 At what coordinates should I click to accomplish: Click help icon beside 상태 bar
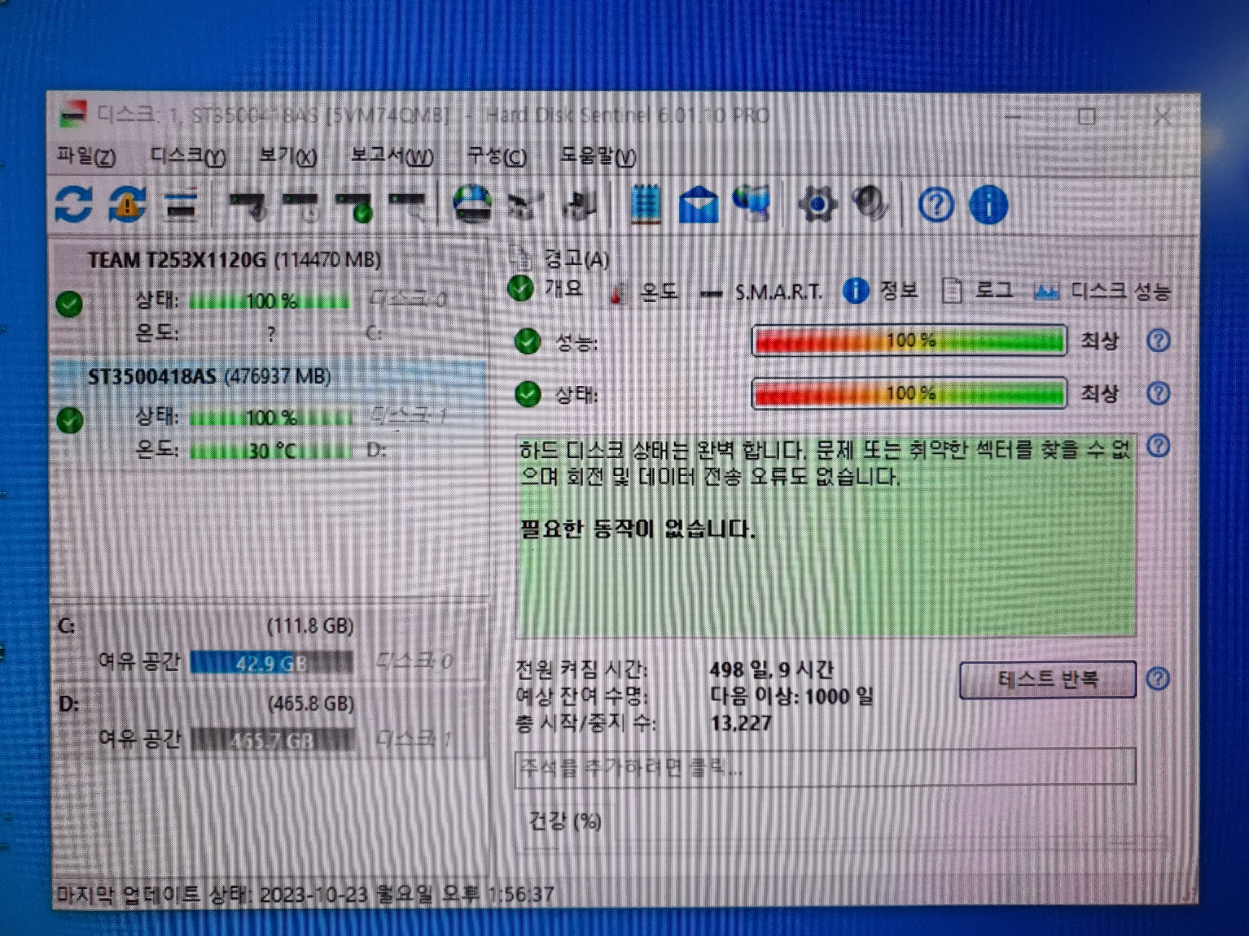(1158, 393)
